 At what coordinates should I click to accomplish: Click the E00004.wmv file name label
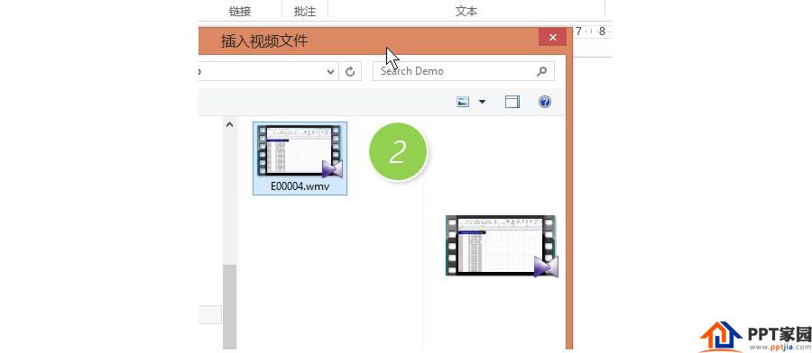tap(300, 186)
